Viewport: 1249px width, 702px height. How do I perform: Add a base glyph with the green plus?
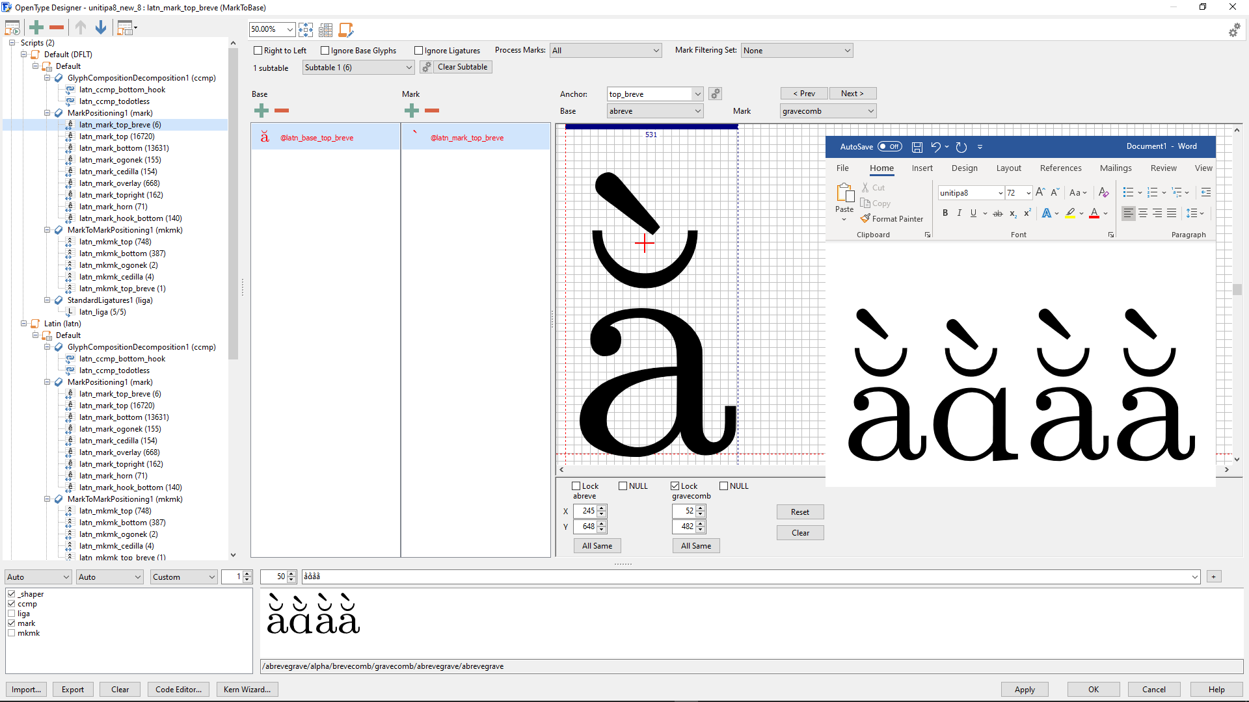pyautogui.click(x=262, y=110)
